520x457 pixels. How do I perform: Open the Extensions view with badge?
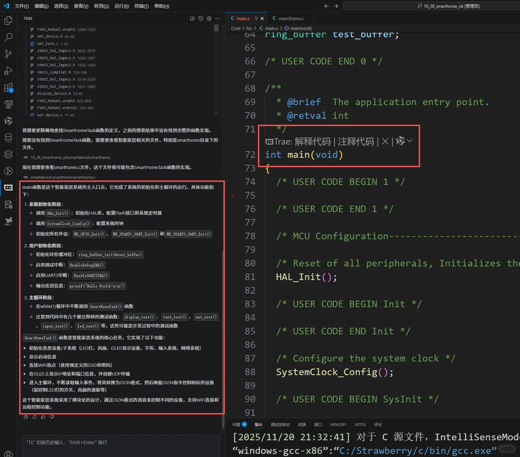[x=8, y=88]
